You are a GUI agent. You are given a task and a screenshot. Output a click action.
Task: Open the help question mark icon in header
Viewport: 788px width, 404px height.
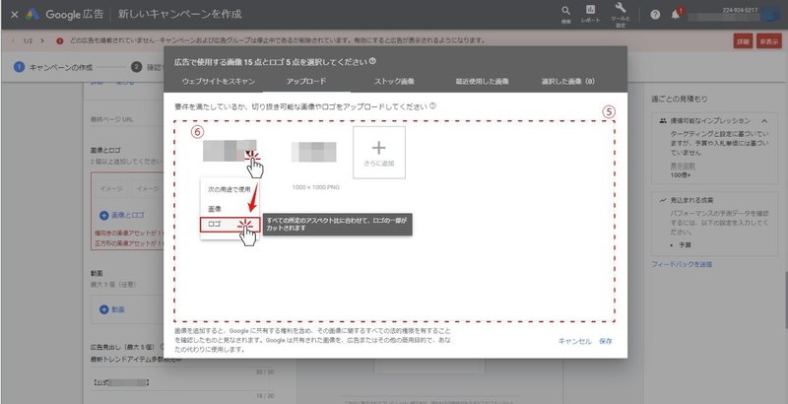coord(655,15)
